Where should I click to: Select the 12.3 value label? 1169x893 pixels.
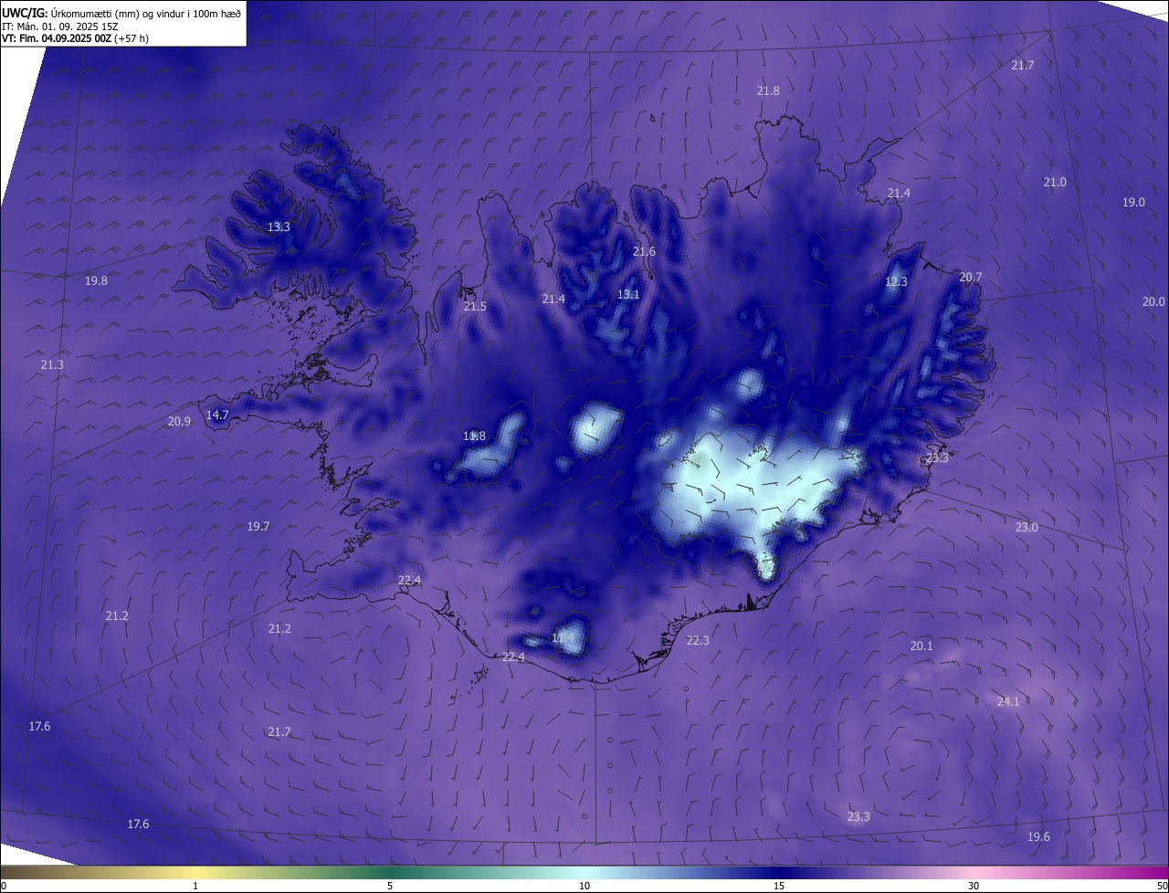pos(896,281)
